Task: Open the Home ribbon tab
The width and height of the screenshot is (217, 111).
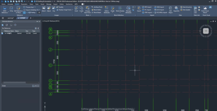Action: tap(3, 4)
